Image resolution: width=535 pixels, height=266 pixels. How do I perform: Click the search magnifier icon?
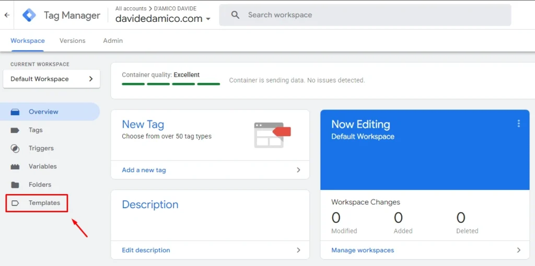click(x=235, y=15)
